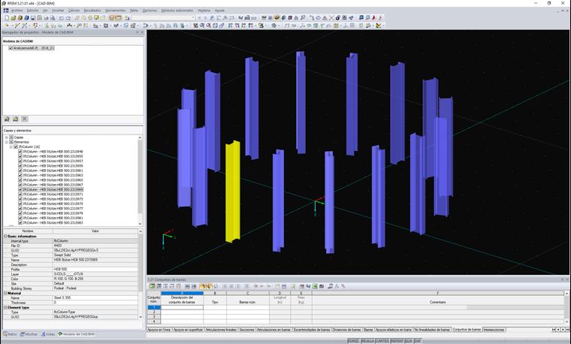Click the green Excel export icon in the table toolbar
The width and height of the screenshot is (571, 344).
click(315, 286)
